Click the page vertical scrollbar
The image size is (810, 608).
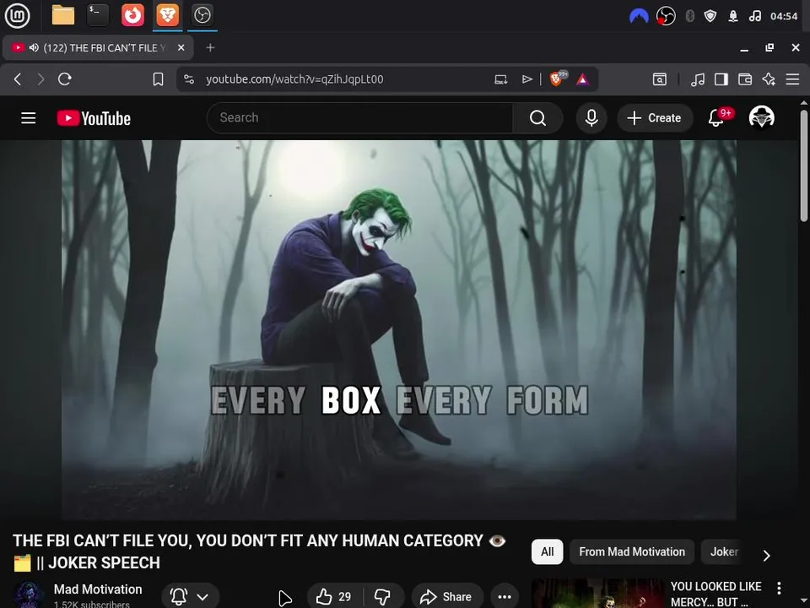coord(804,166)
